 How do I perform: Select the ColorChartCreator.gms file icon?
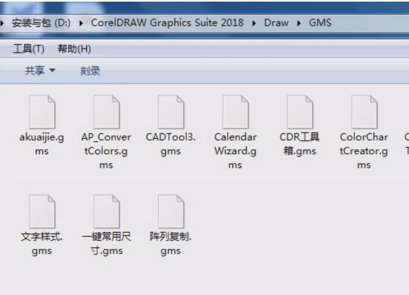pos(364,112)
